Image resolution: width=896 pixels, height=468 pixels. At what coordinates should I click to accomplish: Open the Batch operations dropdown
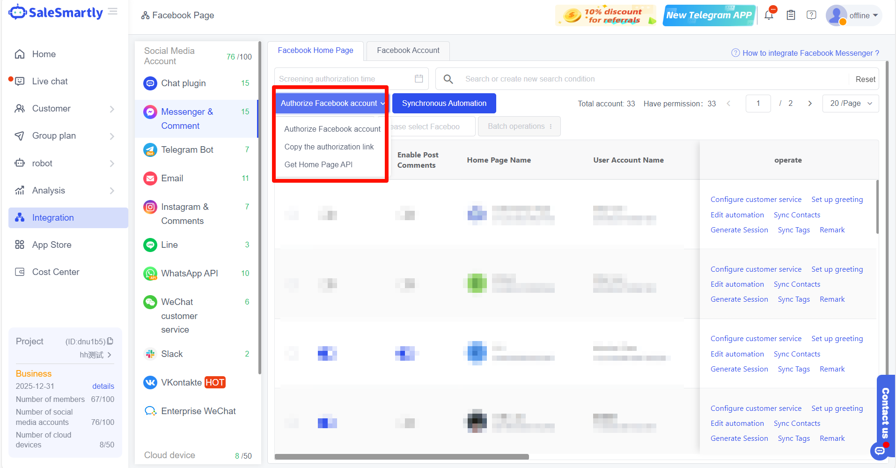[519, 126]
